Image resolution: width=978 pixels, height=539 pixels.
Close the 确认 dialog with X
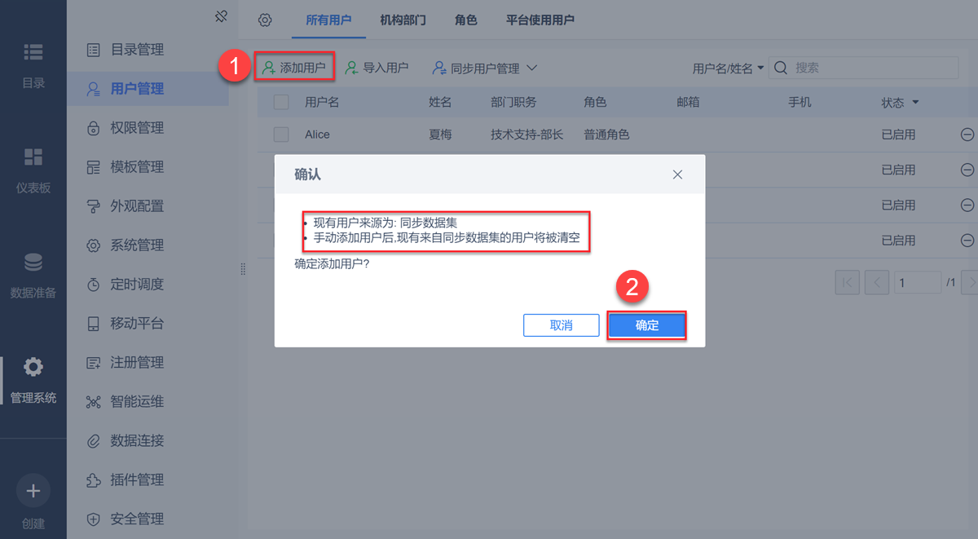point(677,175)
